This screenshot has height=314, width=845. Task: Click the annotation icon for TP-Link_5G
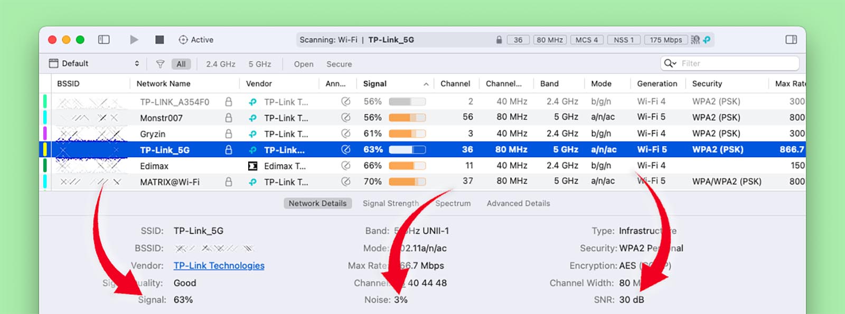tap(346, 149)
